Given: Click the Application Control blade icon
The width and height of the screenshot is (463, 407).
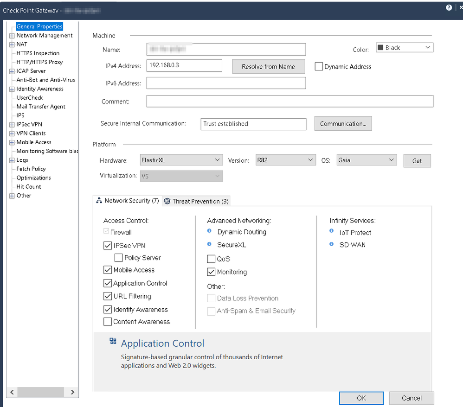Looking at the screenshot, I should tap(113, 341).
